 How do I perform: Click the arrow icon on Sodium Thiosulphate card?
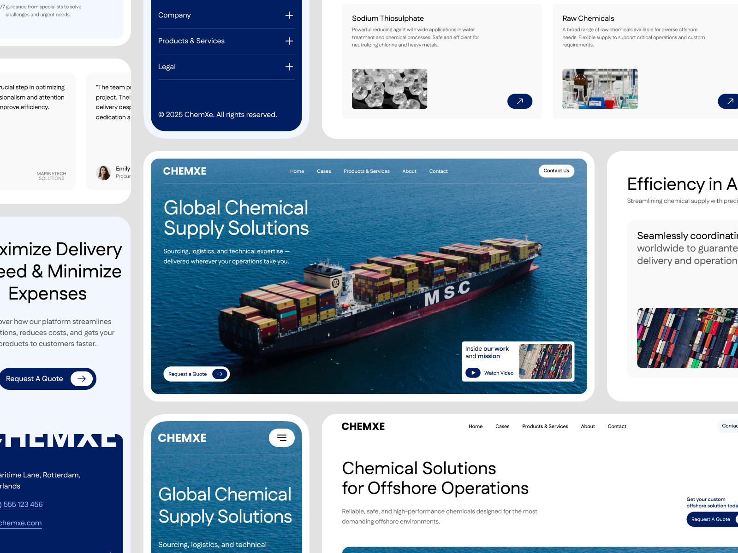pyautogui.click(x=520, y=101)
